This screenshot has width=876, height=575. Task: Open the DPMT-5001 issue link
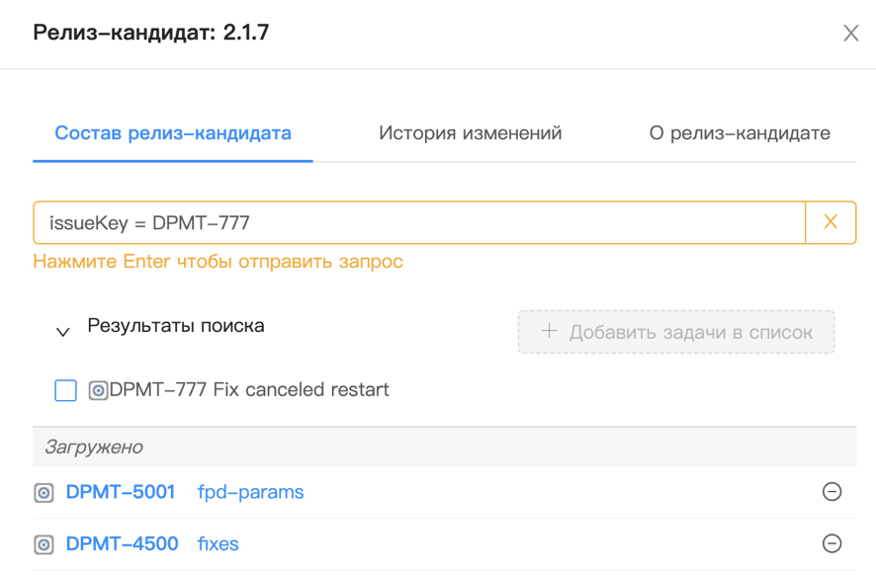pos(121,492)
